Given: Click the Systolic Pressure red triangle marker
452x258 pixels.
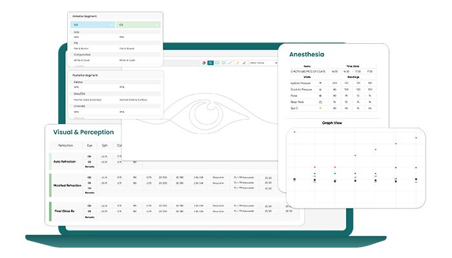Looking at the screenshot, I should click(x=320, y=83).
